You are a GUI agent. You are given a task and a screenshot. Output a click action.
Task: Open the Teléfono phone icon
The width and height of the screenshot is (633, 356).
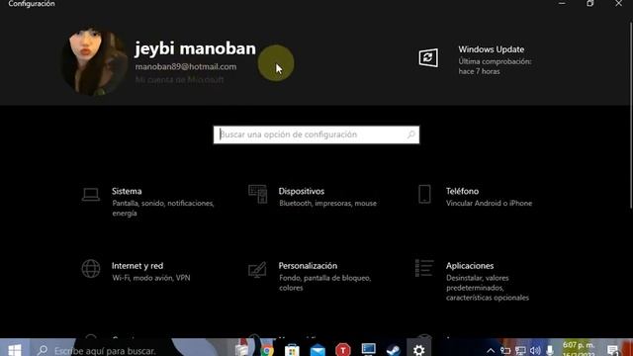click(x=424, y=194)
